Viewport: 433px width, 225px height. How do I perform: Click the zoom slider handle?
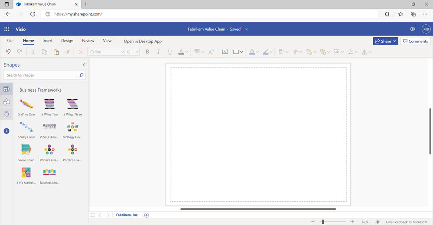(x=323, y=222)
